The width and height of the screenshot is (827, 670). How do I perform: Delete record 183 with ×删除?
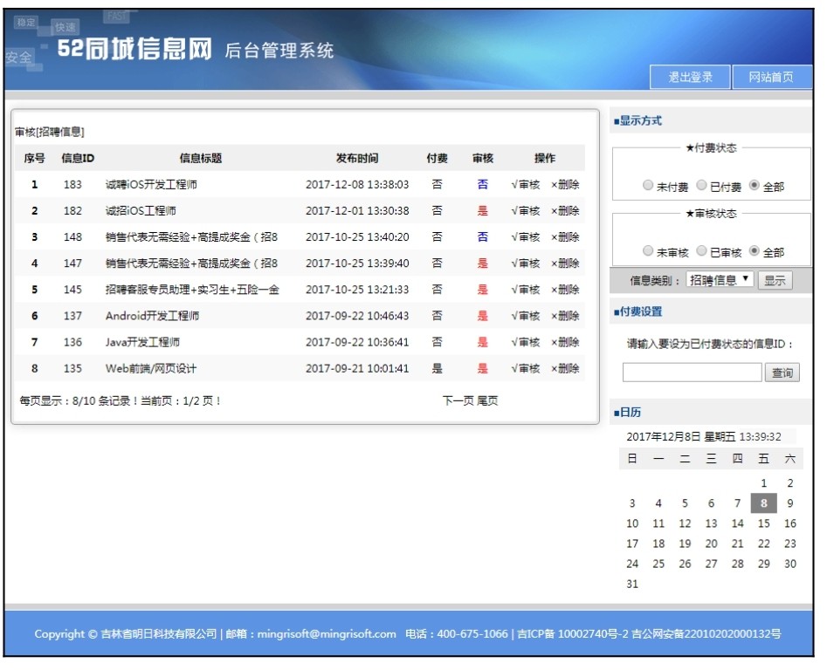point(565,184)
